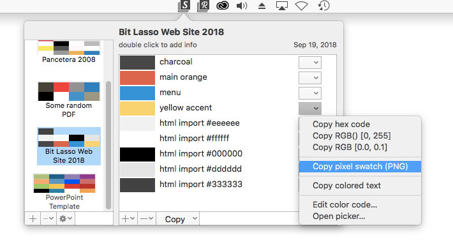453x249 pixels.
Task: Click the #dddddd gray swatch
Action: click(x=138, y=170)
